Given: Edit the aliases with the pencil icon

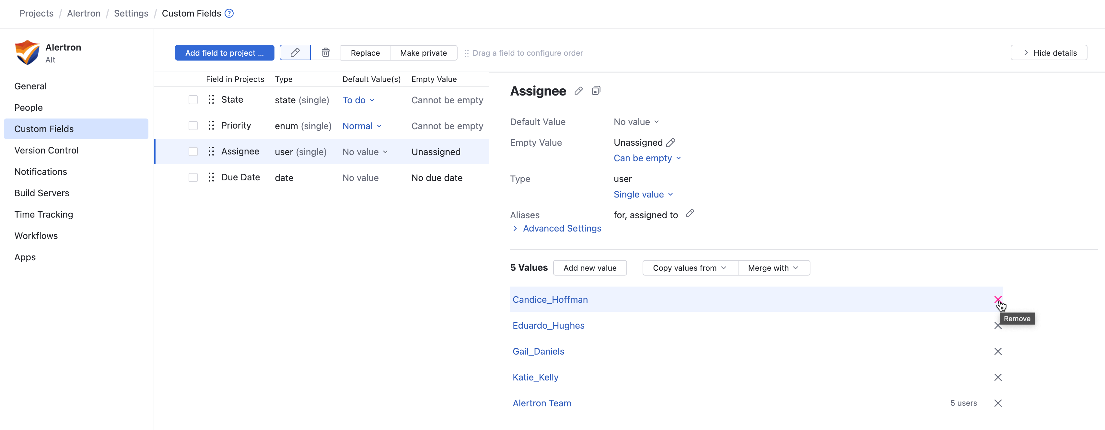Looking at the screenshot, I should coord(690,213).
